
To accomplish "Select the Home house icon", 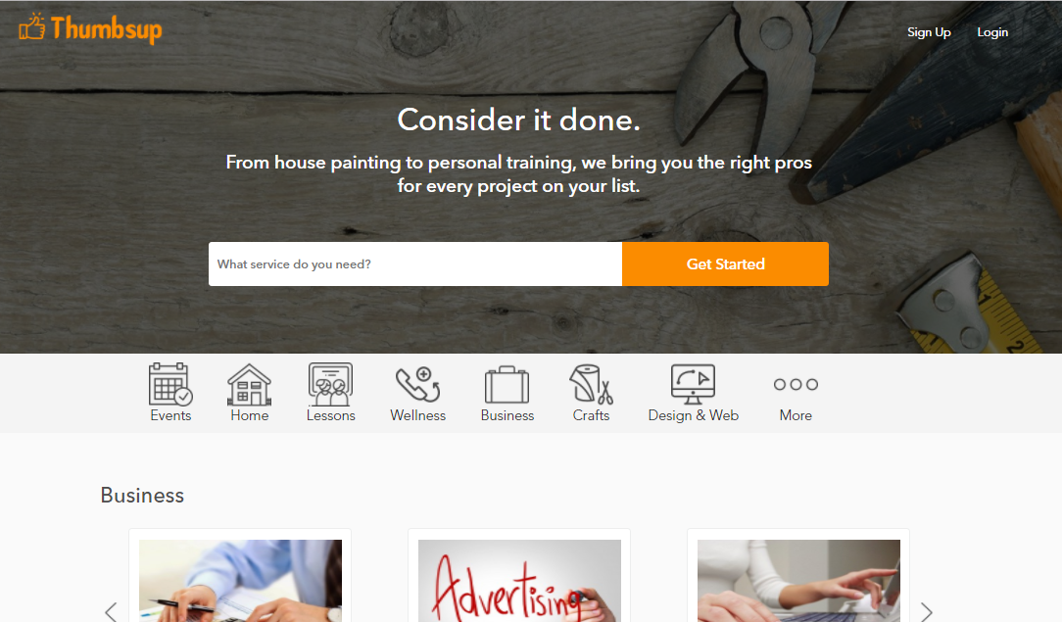I will tap(249, 384).
